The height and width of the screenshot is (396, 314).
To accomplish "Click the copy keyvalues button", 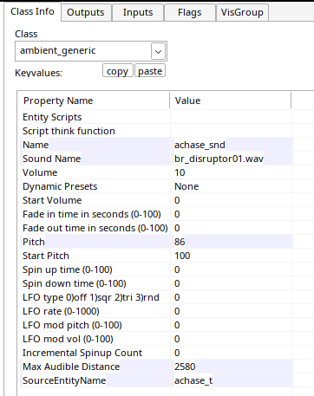I will (117, 71).
